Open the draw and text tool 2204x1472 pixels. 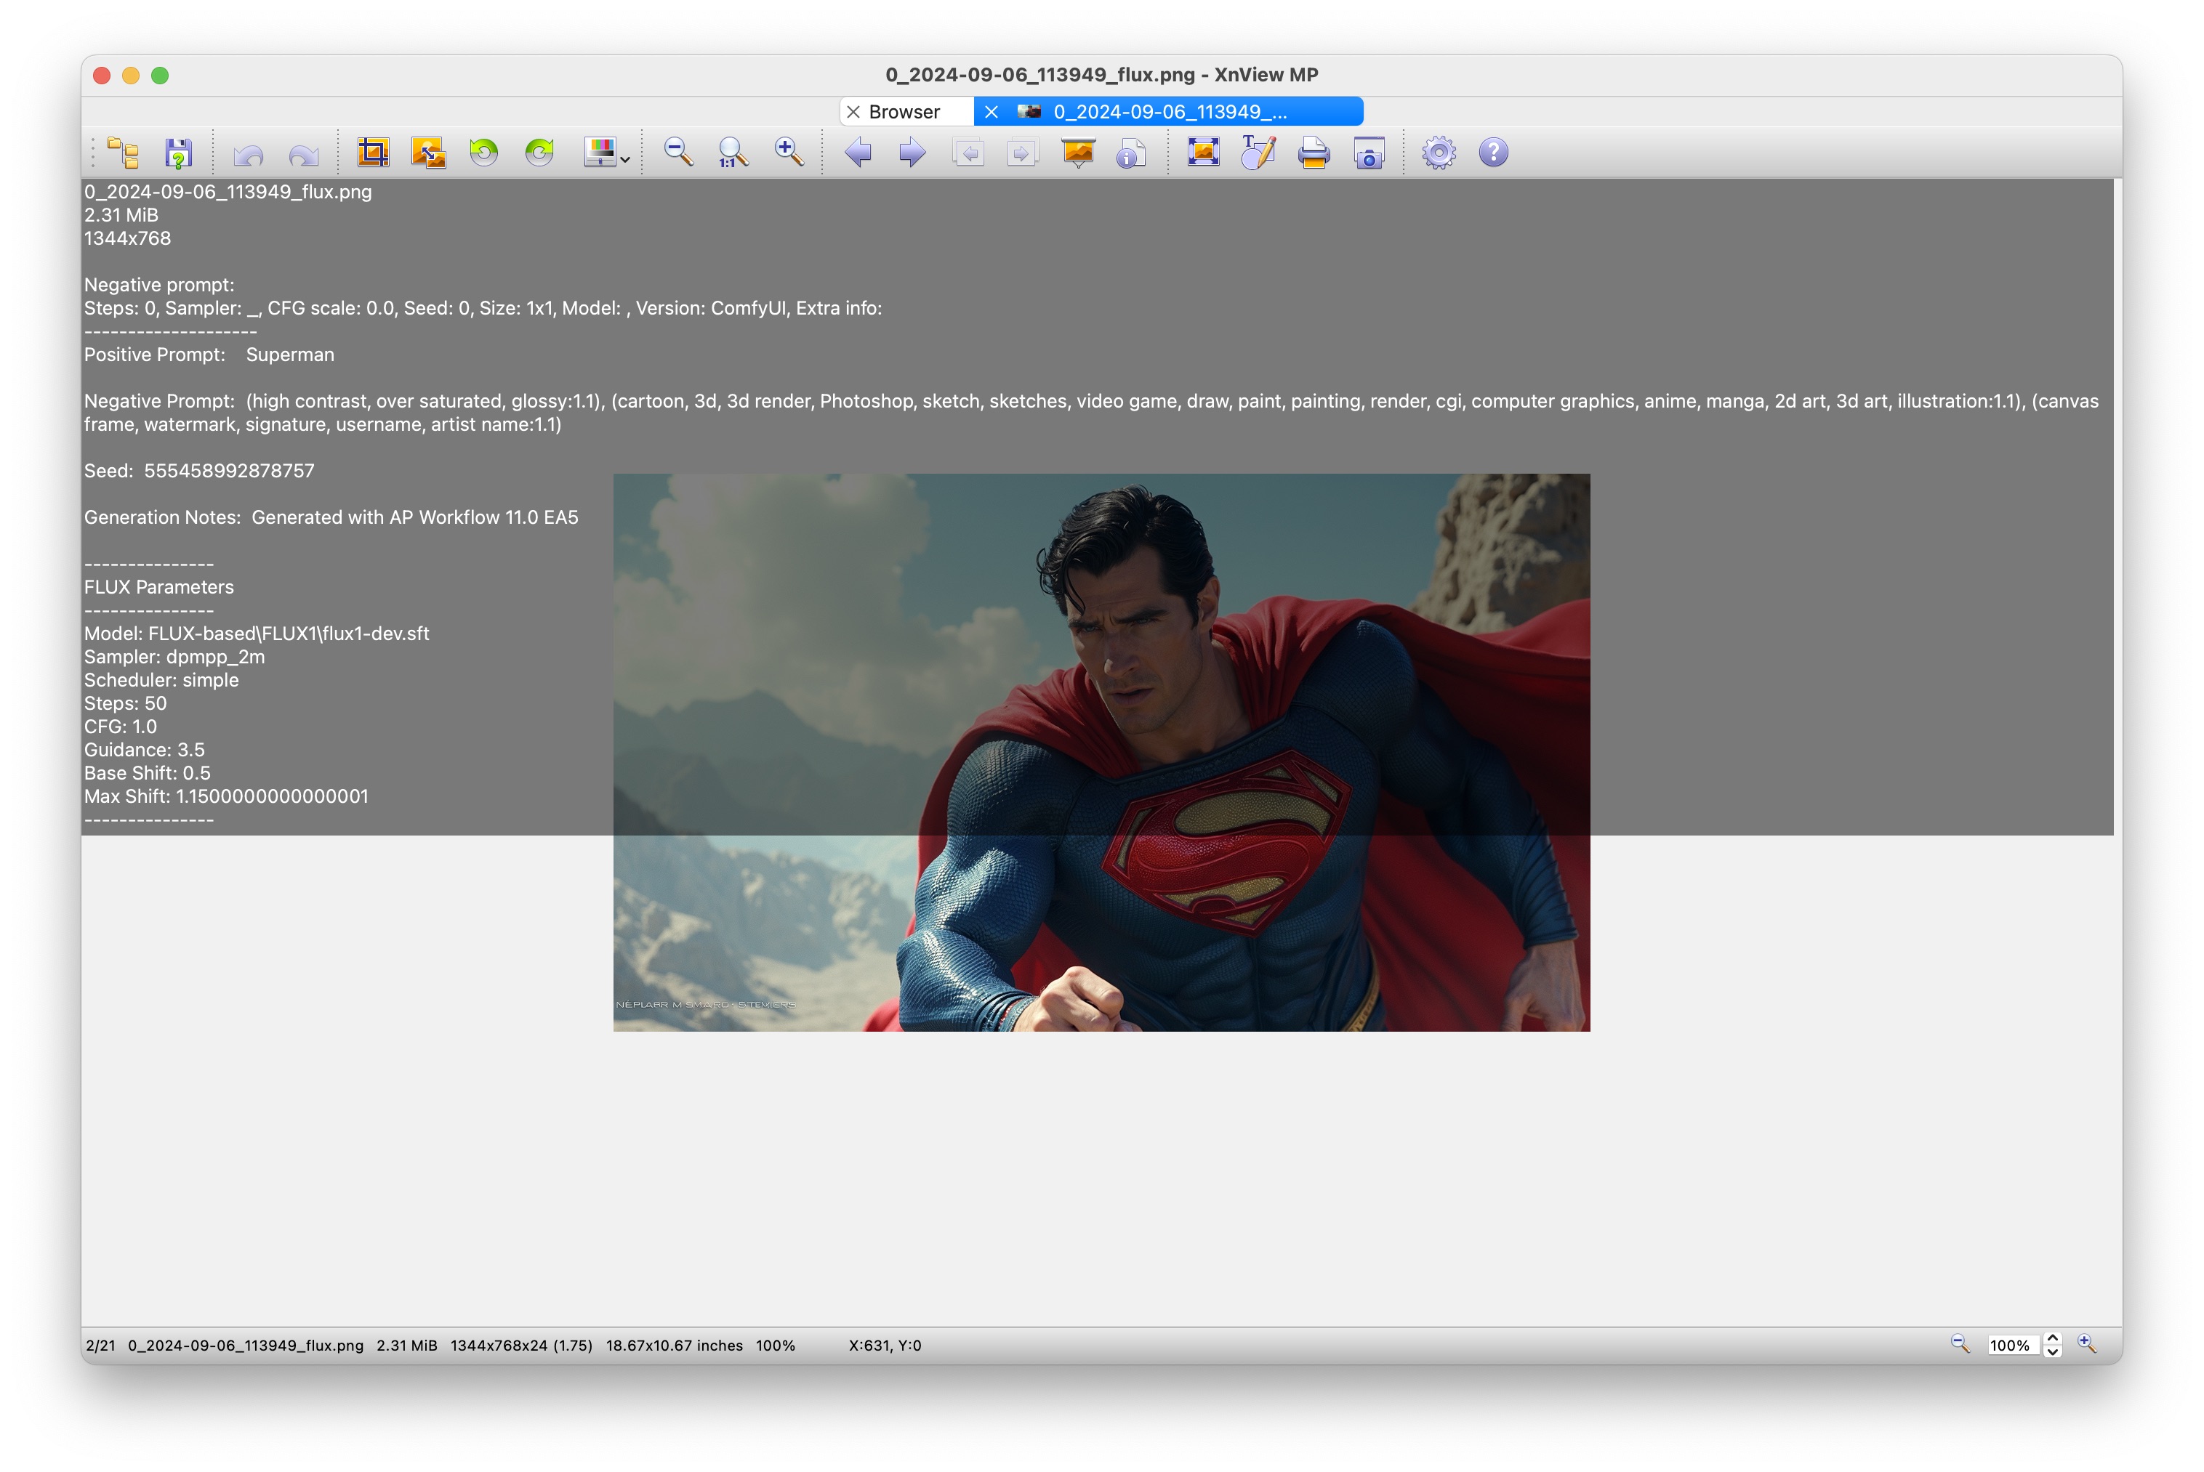[1258, 152]
